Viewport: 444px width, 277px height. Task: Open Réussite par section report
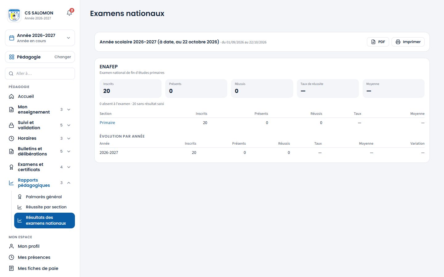(x=44, y=207)
